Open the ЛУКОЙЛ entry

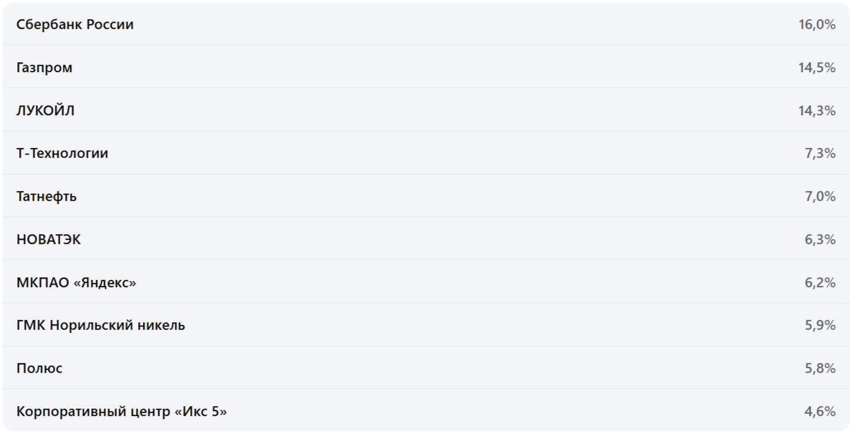46,111
